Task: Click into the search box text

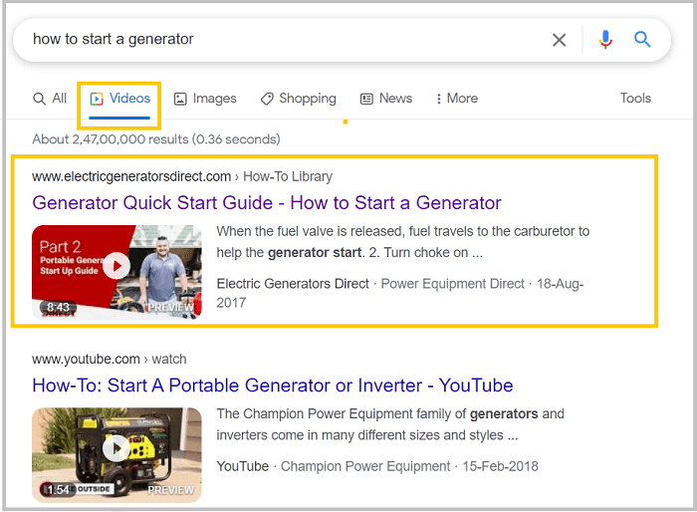Action: click(114, 39)
